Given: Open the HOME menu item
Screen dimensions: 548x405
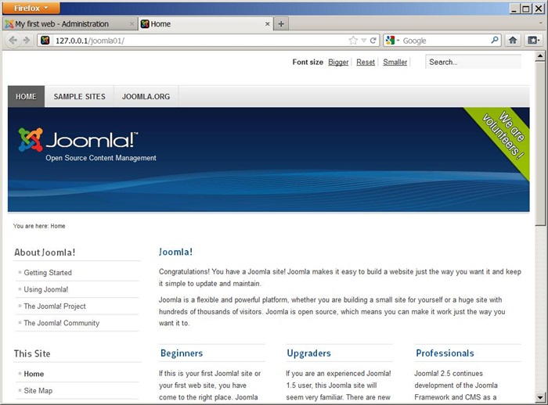Looking at the screenshot, I should pyautogui.click(x=26, y=96).
